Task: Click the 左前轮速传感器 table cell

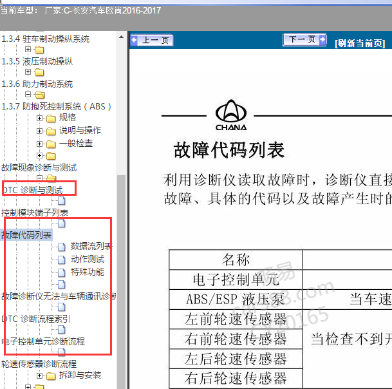Action: pos(236,319)
